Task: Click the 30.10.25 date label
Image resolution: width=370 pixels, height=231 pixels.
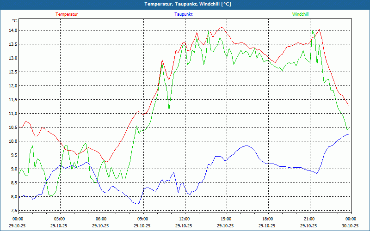Action: coord(350,225)
